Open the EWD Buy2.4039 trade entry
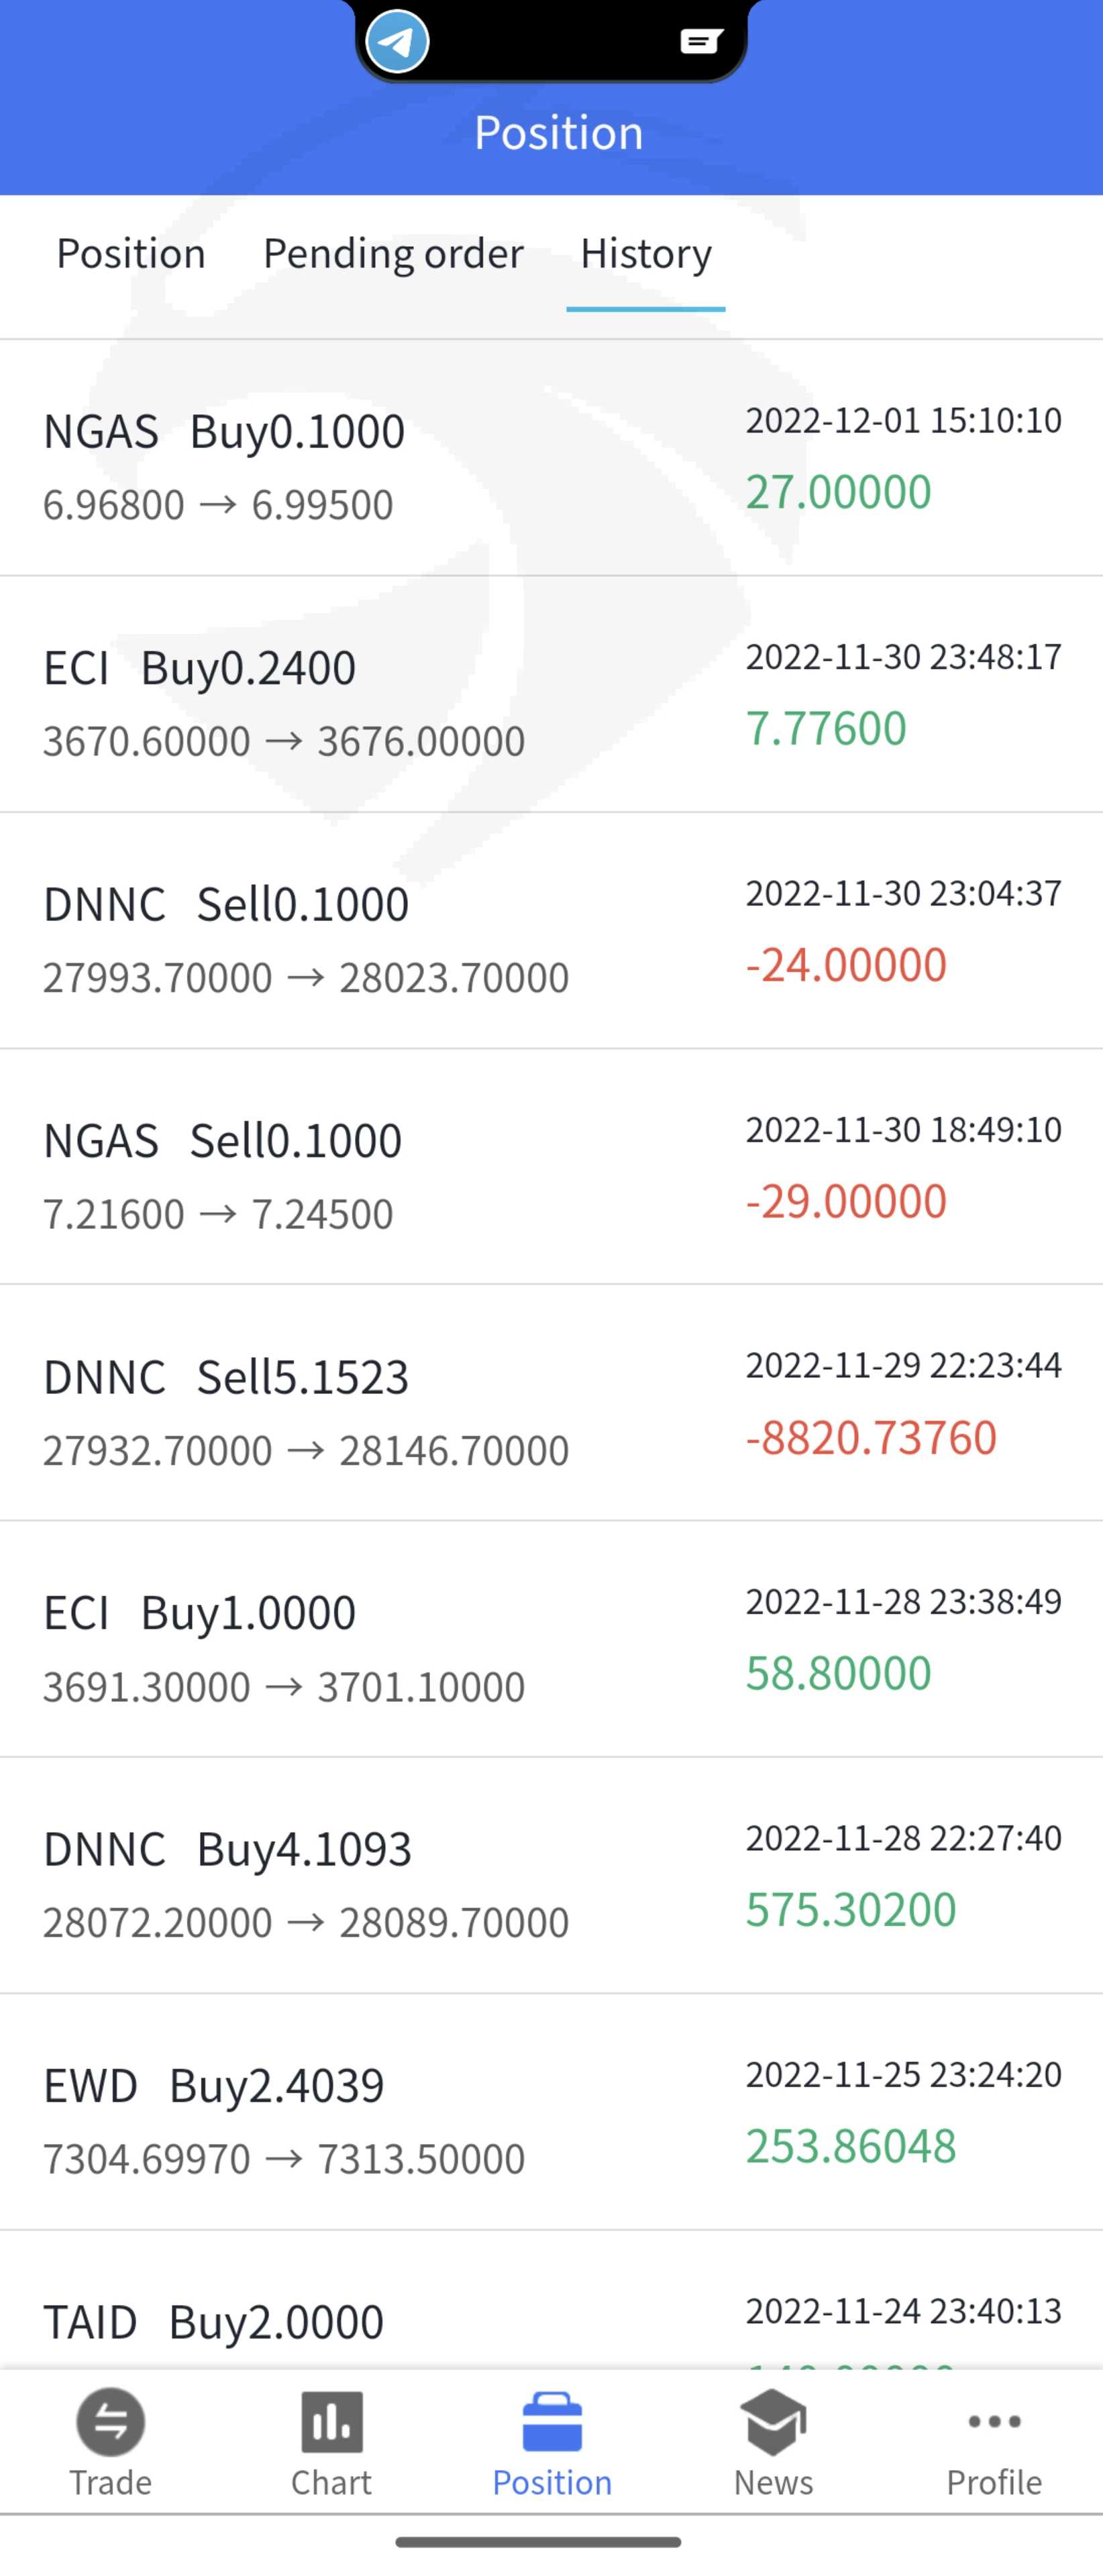Screen dimensions: 1103x2576 551,2112
